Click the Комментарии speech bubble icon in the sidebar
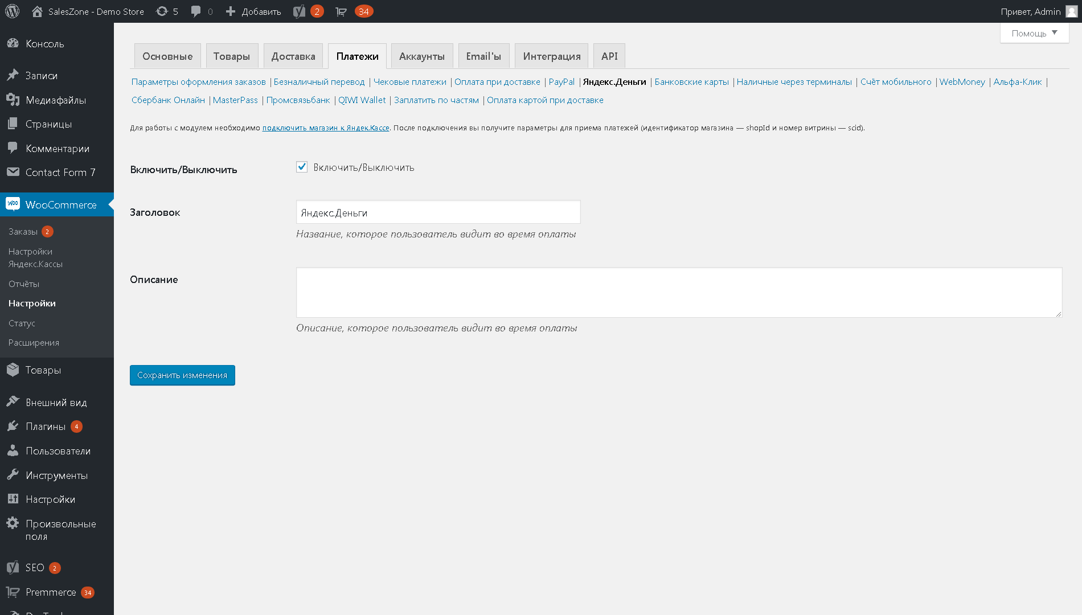Image resolution: width=1082 pixels, height=615 pixels. click(13, 148)
